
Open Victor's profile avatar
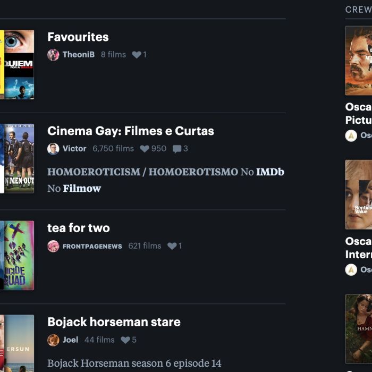pos(53,149)
